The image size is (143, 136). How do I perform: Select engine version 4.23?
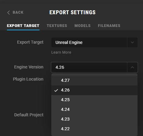(94, 119)
